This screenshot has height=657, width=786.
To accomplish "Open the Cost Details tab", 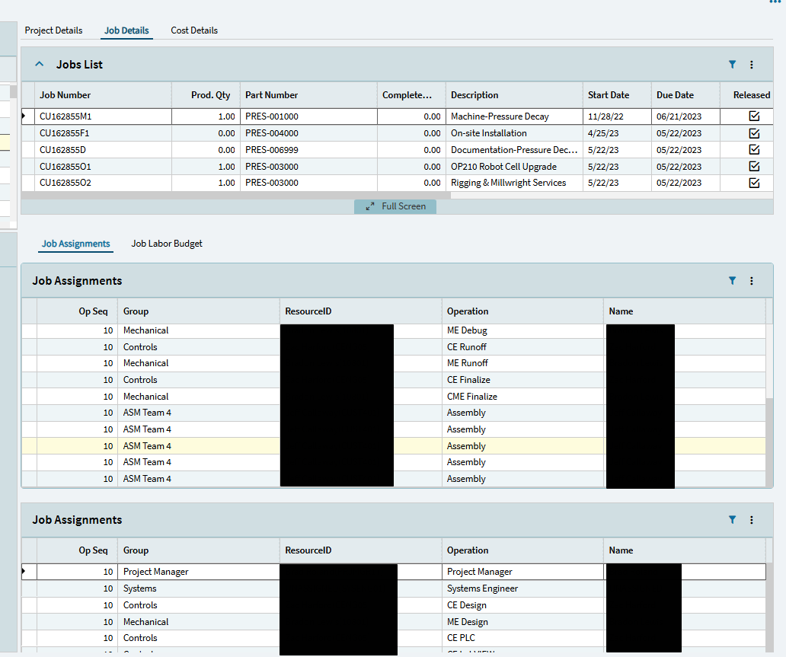I will 194,30.
